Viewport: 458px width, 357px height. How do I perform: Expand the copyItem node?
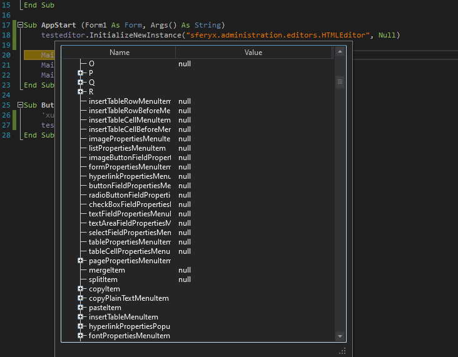pos(80,289)
